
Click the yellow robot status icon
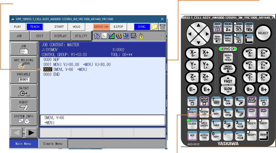click(x=119, y=36)
